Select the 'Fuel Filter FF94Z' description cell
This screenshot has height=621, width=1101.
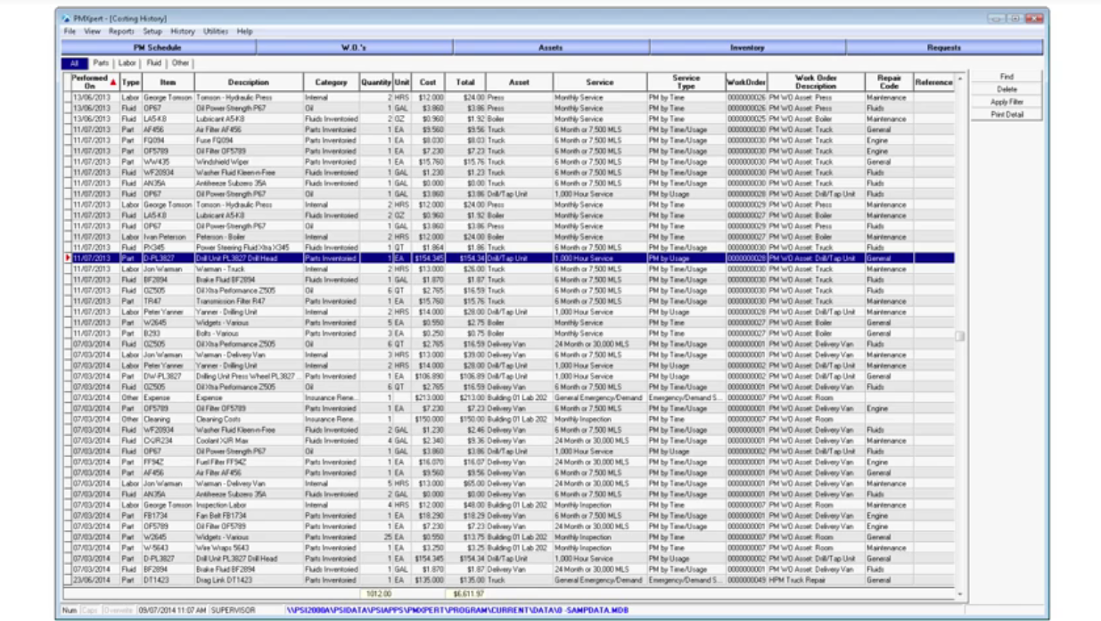pos(249,462)
